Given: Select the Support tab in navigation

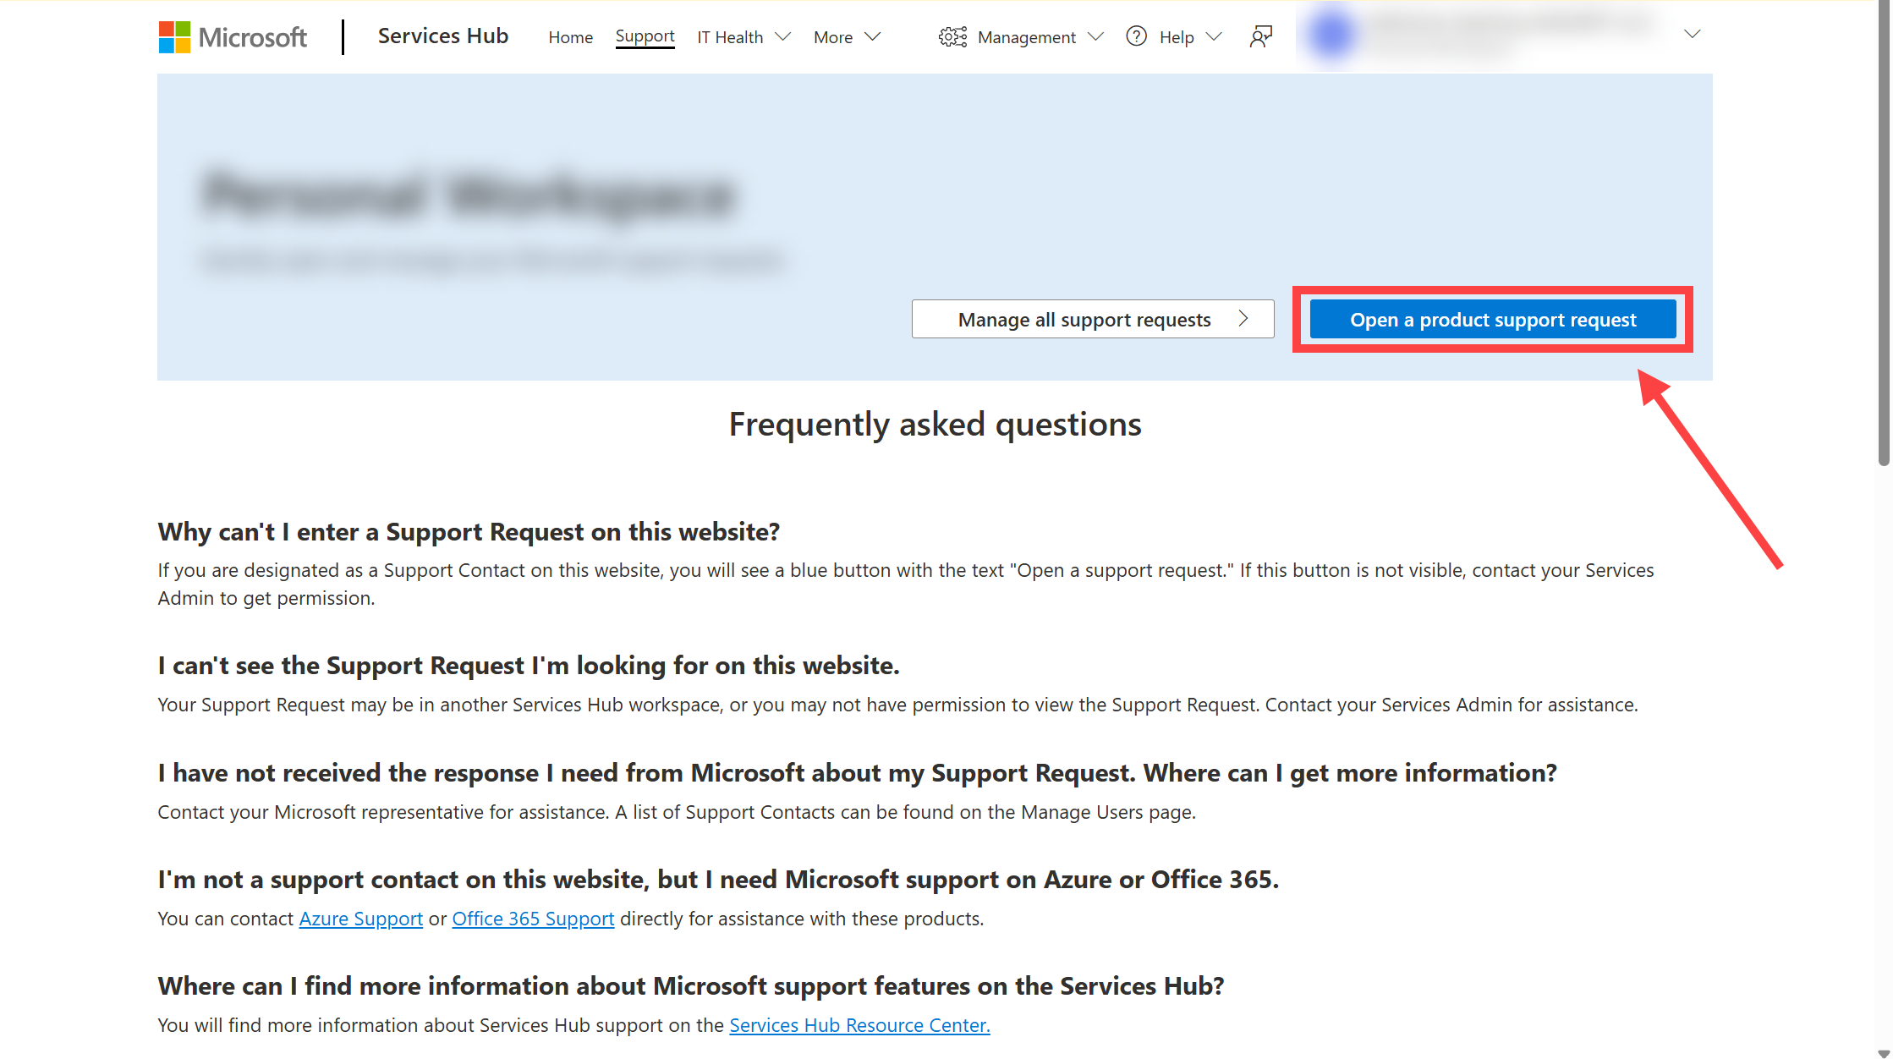Looking at the screenshot, I should pos(645,36).
